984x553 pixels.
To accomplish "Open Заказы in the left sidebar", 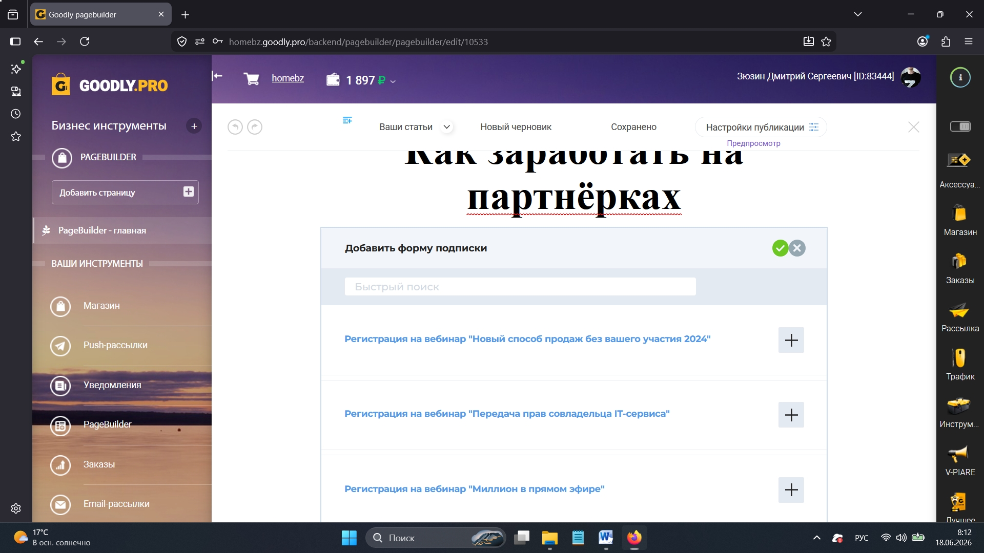I will (x=99, y=464).
